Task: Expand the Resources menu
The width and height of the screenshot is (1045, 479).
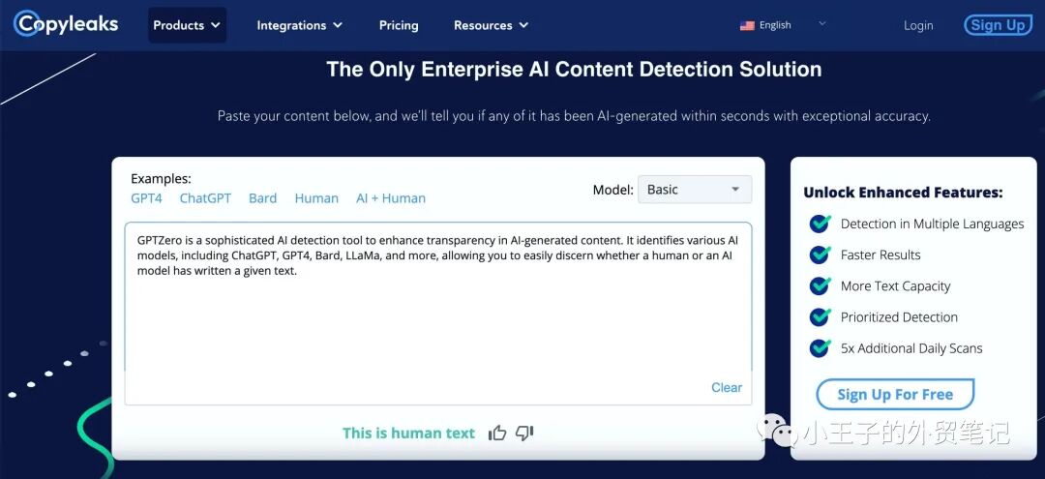Action: tap(491, 25)
